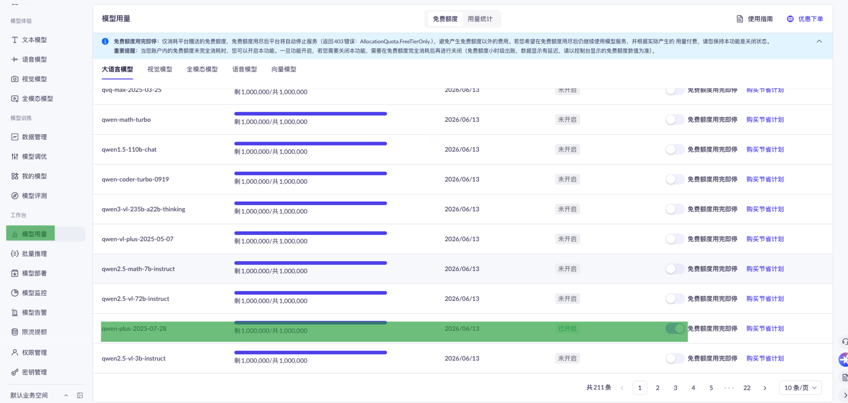Select 模型调优 in the sidebar
This screenshot has width=848, height=403.
coord(33,156)
